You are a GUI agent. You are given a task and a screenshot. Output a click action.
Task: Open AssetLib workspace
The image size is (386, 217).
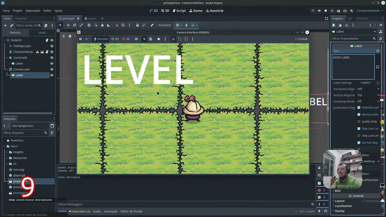point(215,11)
